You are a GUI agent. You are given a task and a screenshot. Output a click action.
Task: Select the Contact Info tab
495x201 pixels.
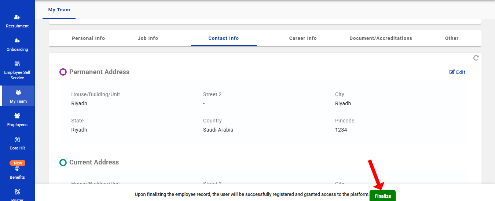[x=223, y=38]
